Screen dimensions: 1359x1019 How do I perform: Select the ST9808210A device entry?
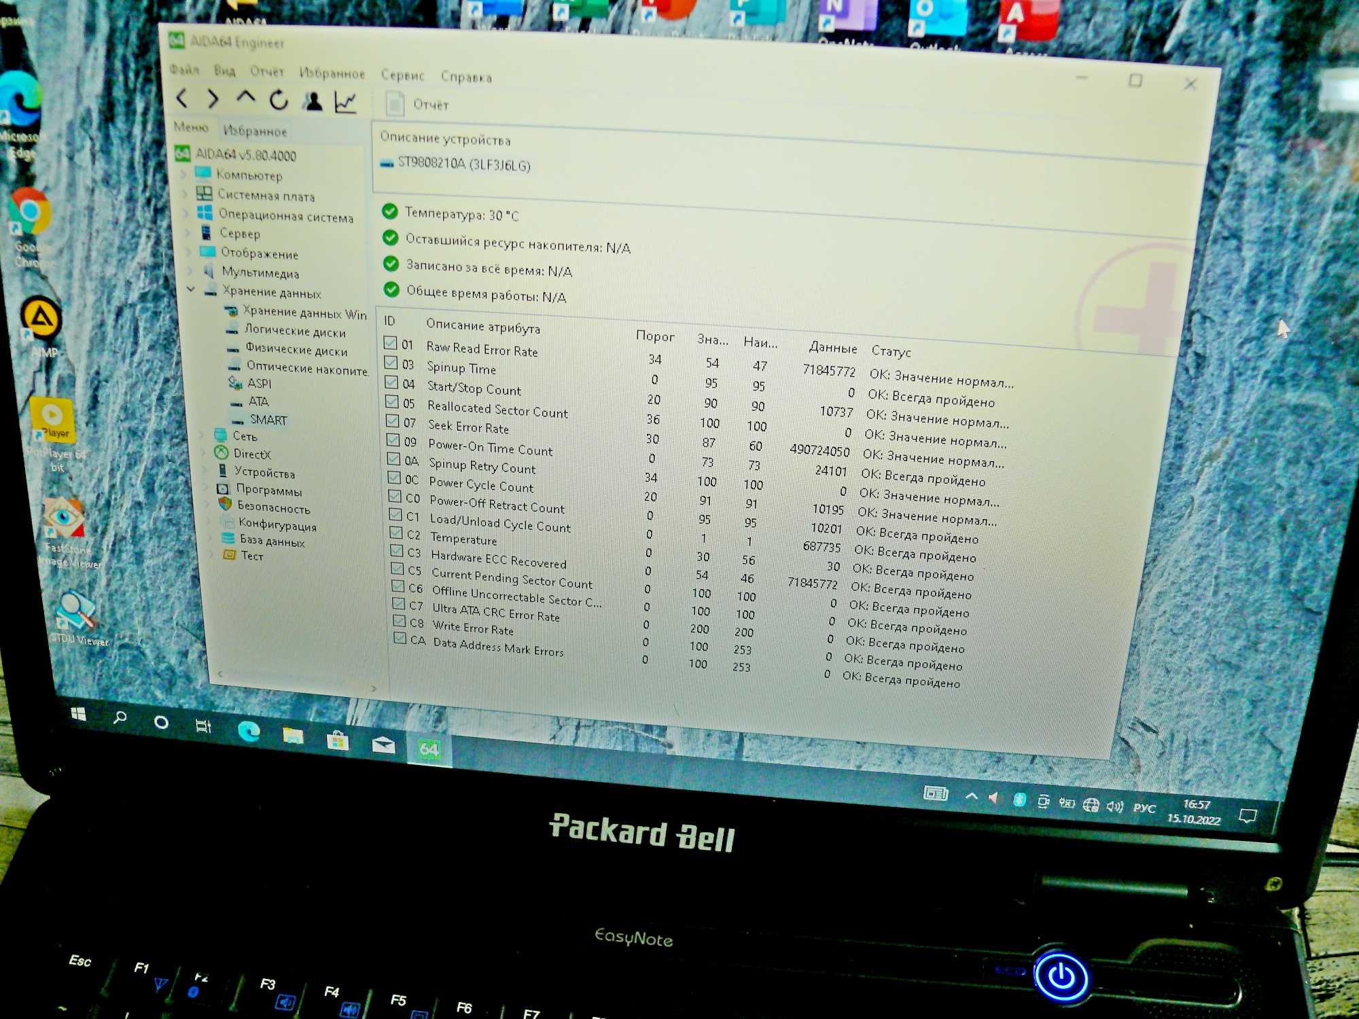pyautogui.click(x=455, y=164)
